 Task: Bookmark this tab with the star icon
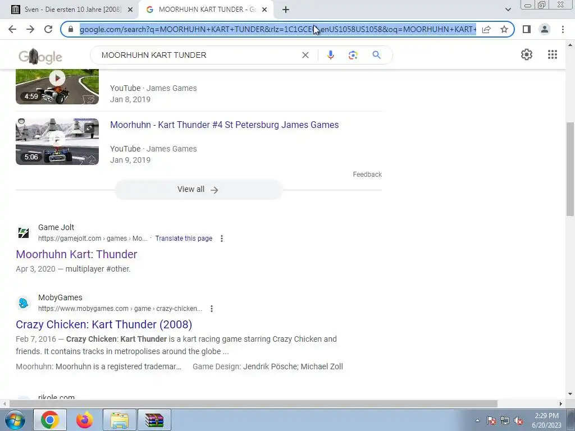click(504, 29)
